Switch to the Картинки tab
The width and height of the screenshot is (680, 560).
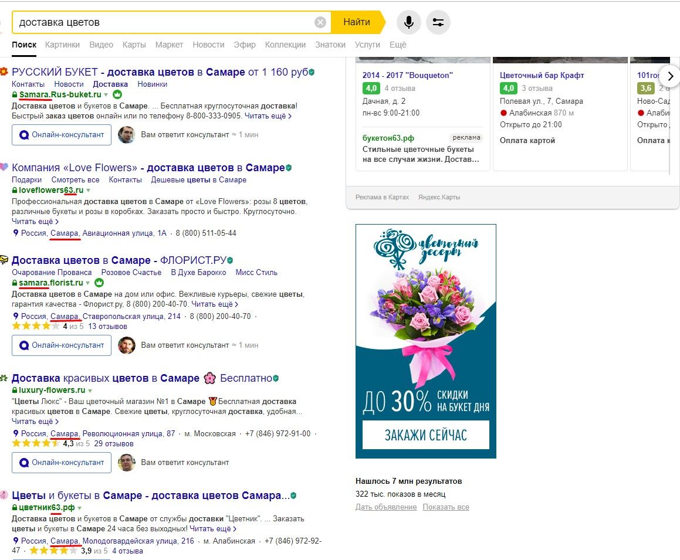click(62, 45)
